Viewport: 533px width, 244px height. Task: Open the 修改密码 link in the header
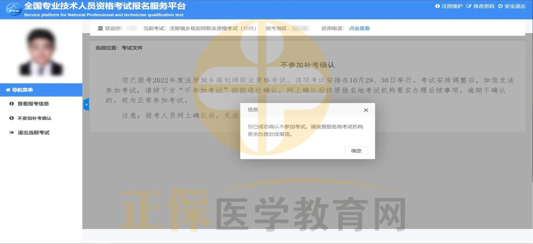483,6
